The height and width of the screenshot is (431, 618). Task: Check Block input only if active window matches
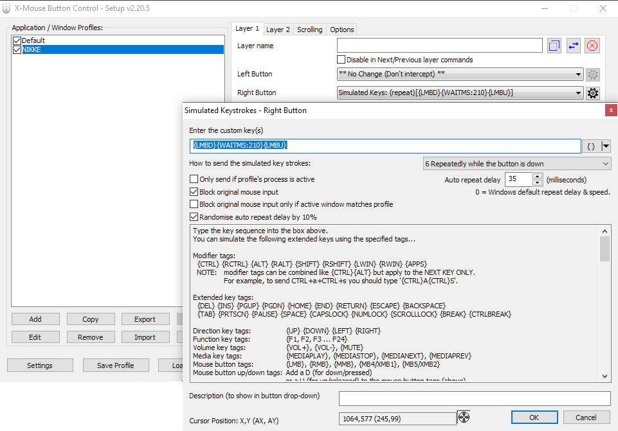[x=194, y=204]
